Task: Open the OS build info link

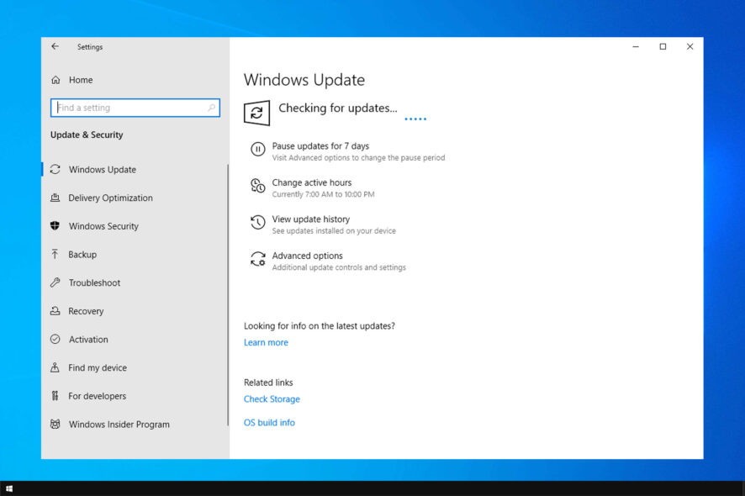Action: point(269,422)
